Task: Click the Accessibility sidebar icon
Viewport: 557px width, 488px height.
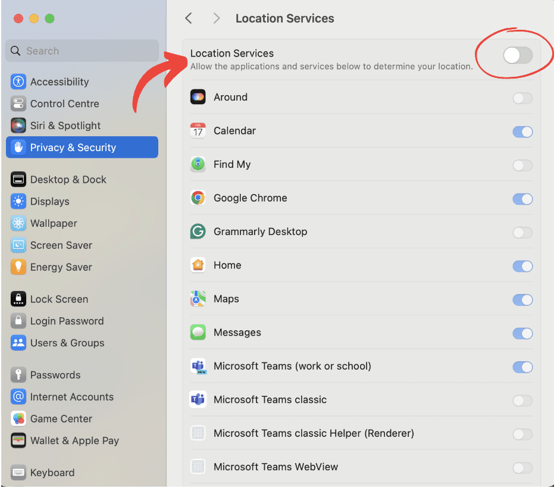Action: (18, 82)
